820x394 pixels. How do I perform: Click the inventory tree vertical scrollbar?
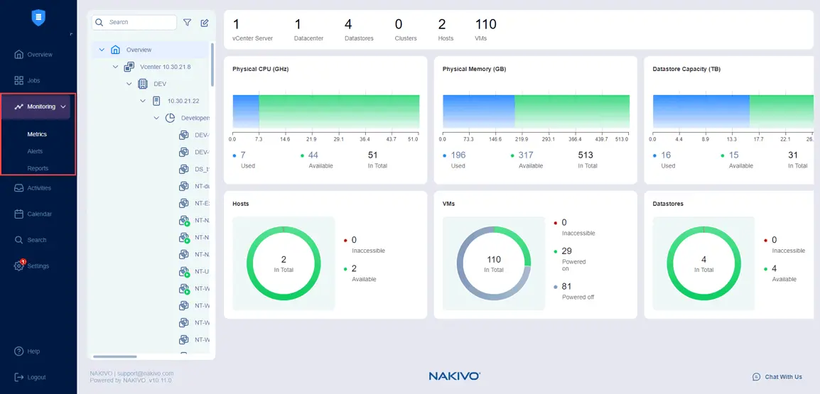coord(212,65)
